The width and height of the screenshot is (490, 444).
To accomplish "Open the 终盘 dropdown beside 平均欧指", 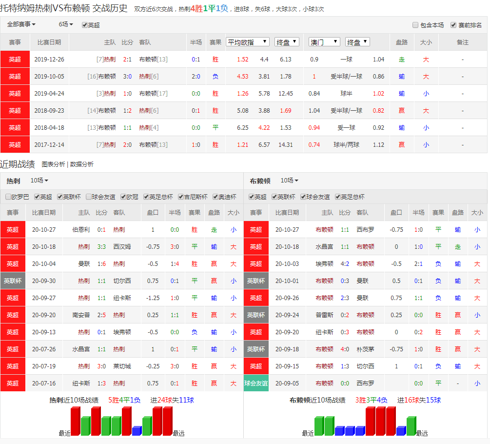I will tap(287, 42).
